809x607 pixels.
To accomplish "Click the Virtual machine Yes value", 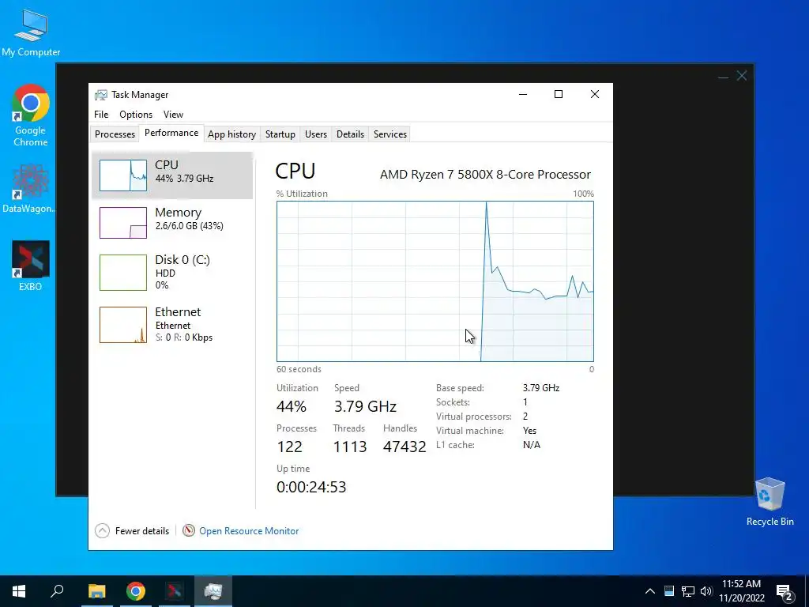I will tap(529, 431).
